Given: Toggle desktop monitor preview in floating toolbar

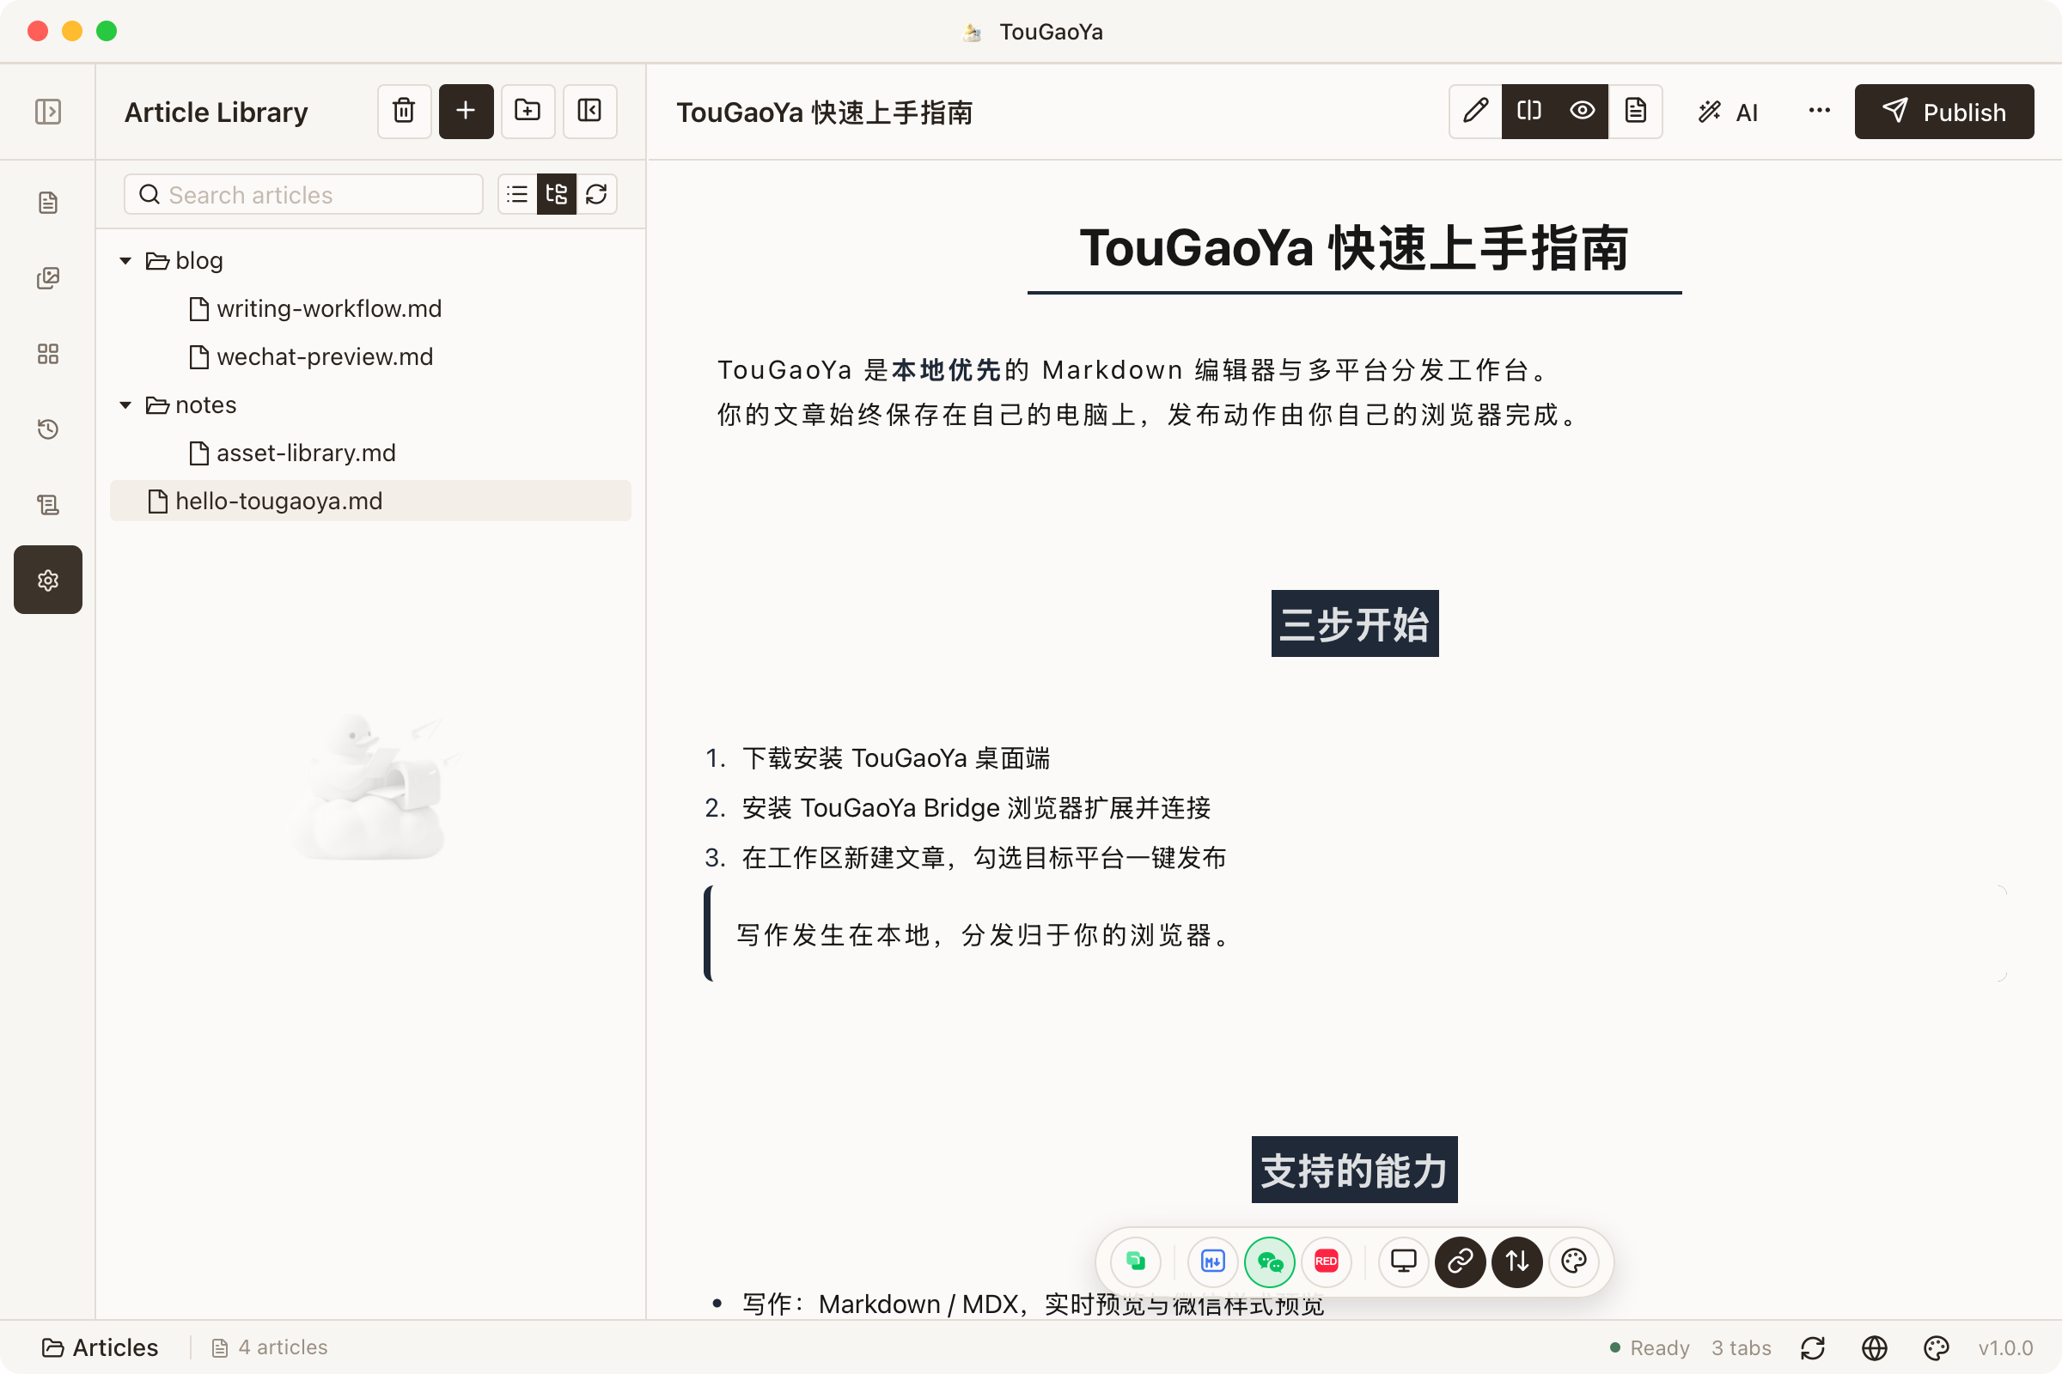Looking at the screenshot, I should (x=1404, y=1262).
